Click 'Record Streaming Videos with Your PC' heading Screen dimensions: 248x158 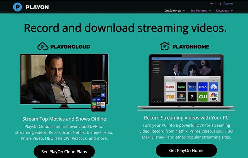[x=186, y=118]
